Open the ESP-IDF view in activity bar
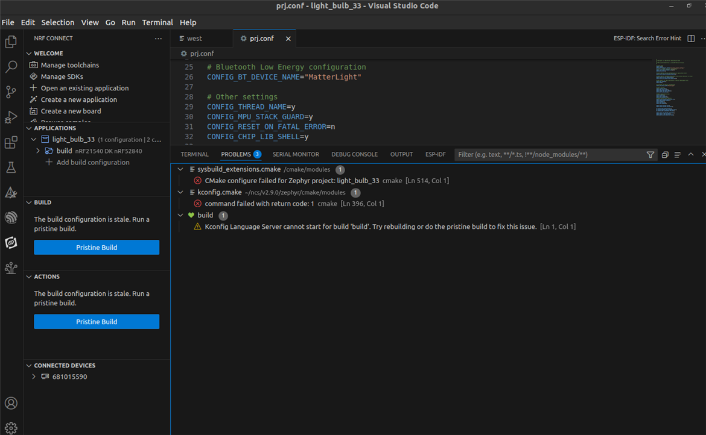Screen dimensions: 706x435 11,217
